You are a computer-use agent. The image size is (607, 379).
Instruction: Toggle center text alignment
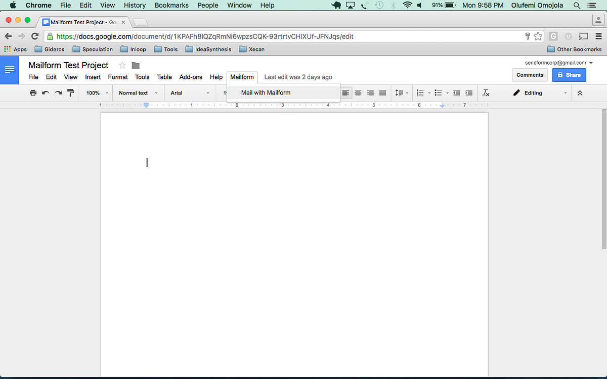click(x=358, y=93)
